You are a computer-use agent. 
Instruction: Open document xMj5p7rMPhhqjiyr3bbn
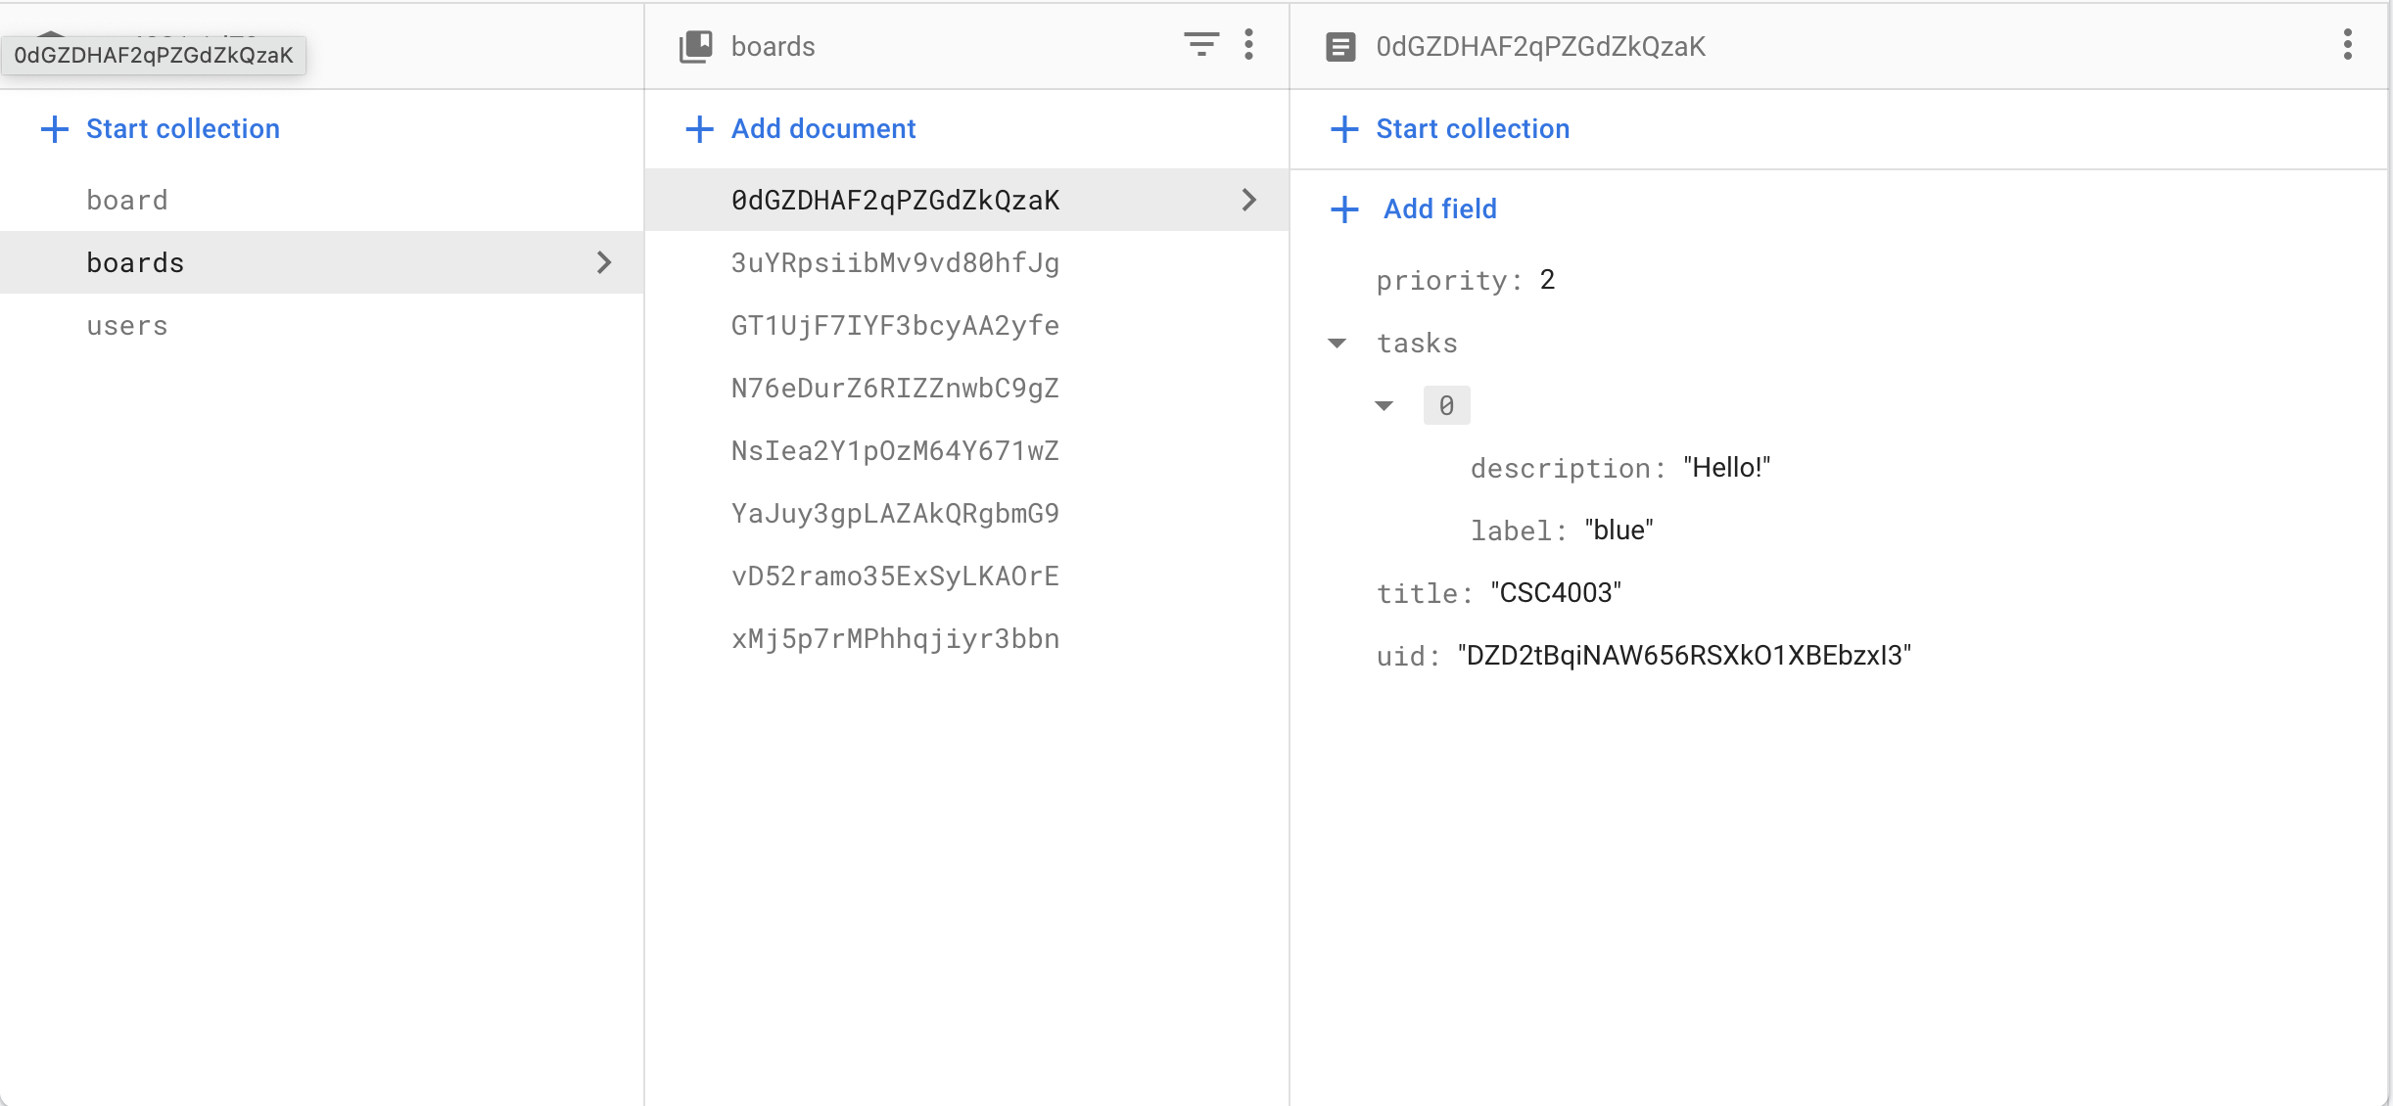coord(894,637)
